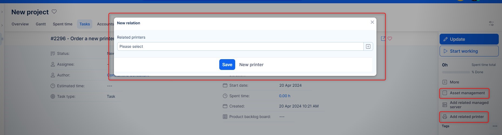Click the Save button
Viewport: 502px width, 135px height.
coord(227,65)
